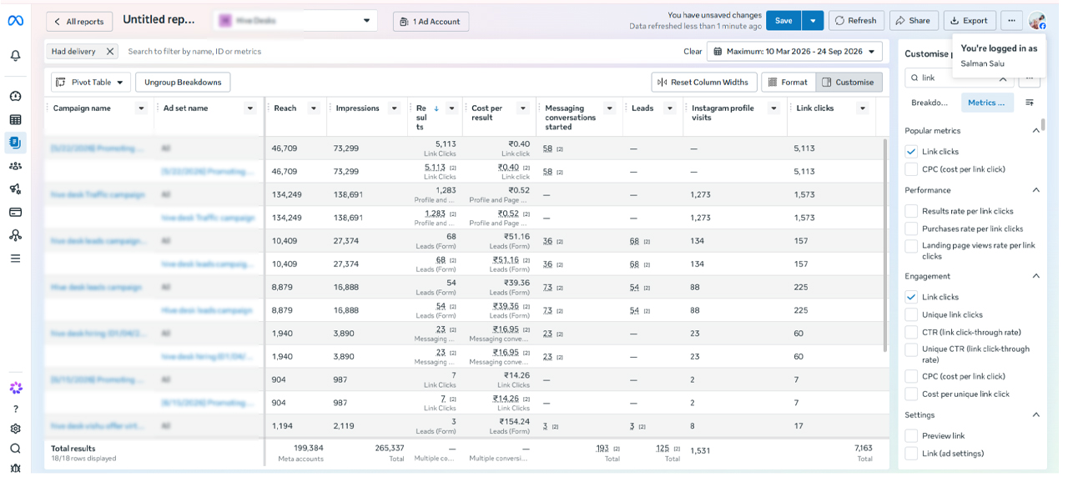Open All tools hamburger menu icon

point(15,259)
